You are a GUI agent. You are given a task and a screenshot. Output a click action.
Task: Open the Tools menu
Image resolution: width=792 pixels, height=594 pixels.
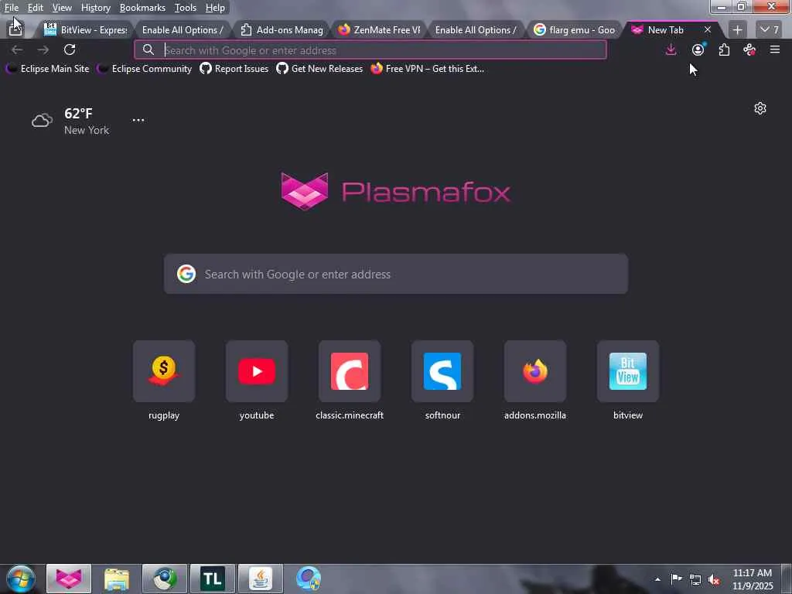(186, 8)
